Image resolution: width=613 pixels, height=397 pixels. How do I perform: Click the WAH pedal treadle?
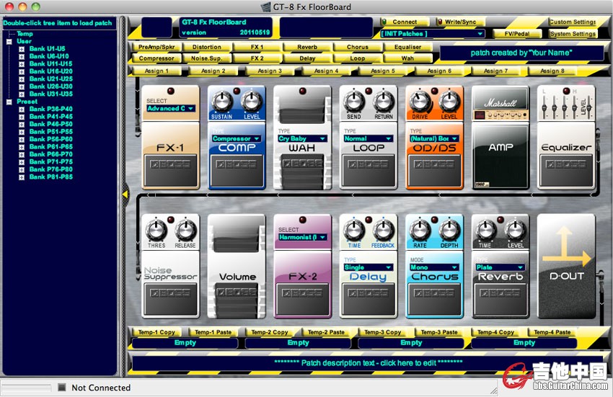[x=302, y=172]
